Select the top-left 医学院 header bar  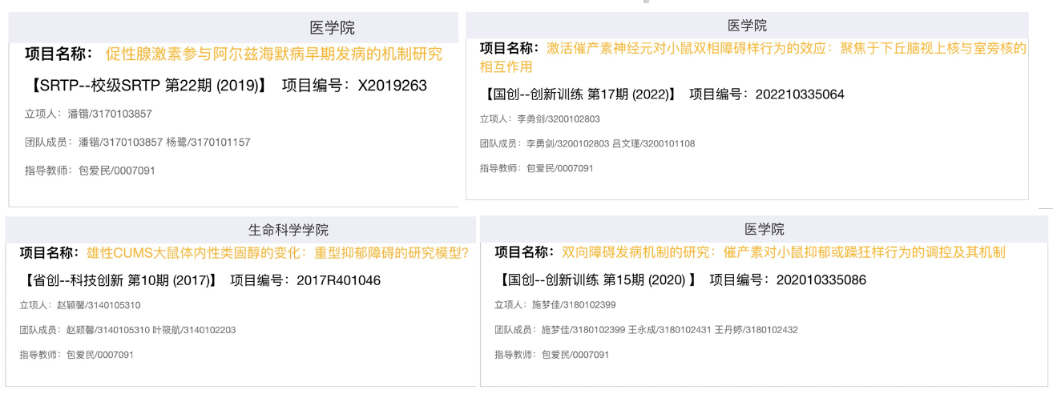point(233,28)
